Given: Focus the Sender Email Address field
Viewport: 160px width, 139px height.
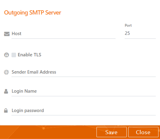Looking at the screenshot, I should click(83, 72).
